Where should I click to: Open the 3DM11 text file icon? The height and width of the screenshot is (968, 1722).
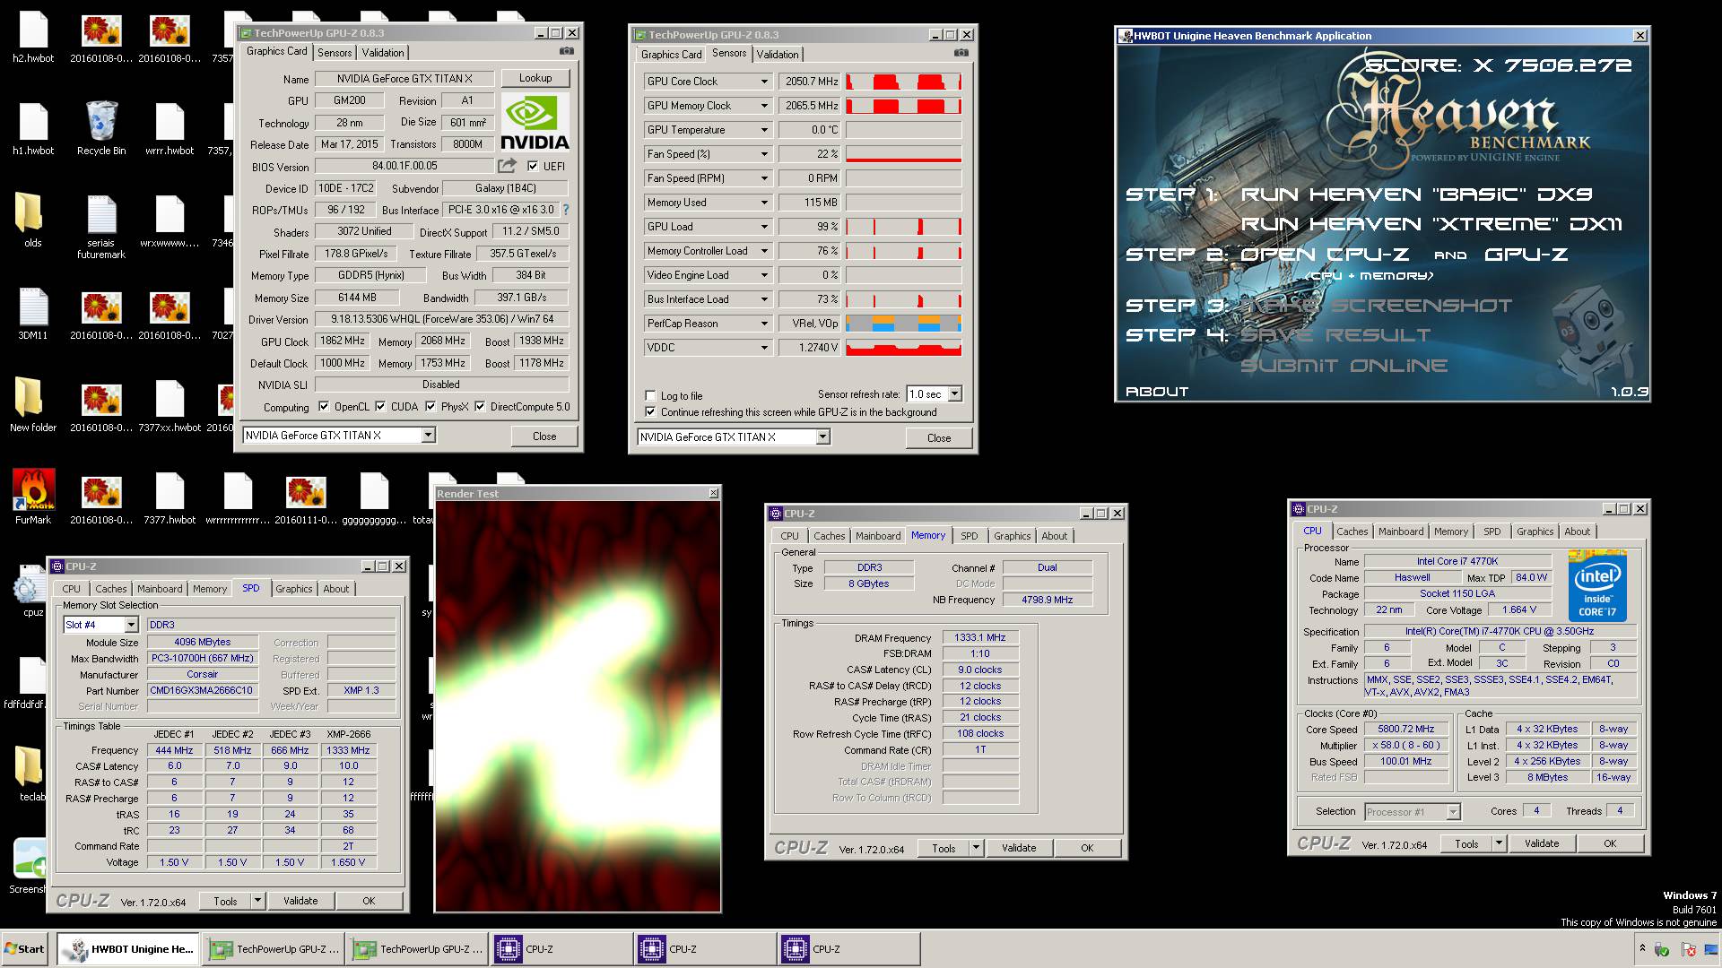33,313
